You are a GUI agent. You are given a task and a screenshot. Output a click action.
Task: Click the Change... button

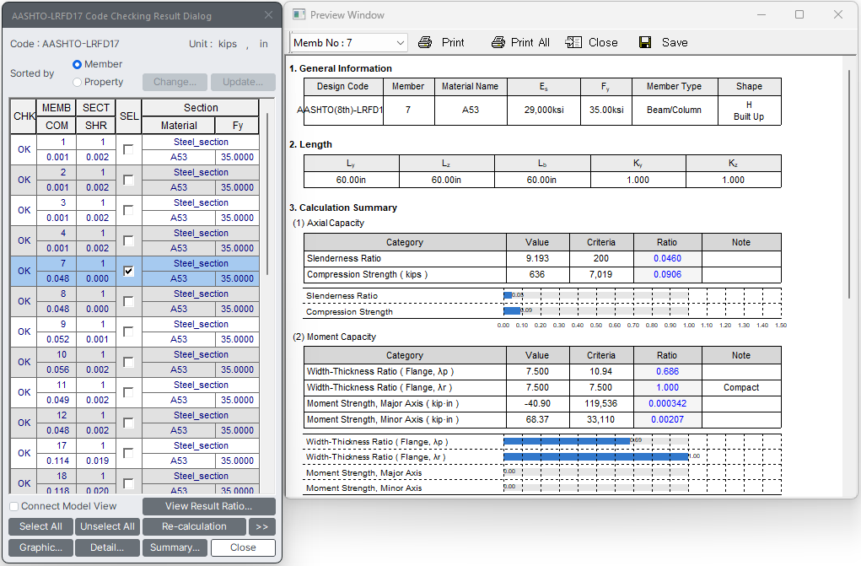tap(175, 82)
